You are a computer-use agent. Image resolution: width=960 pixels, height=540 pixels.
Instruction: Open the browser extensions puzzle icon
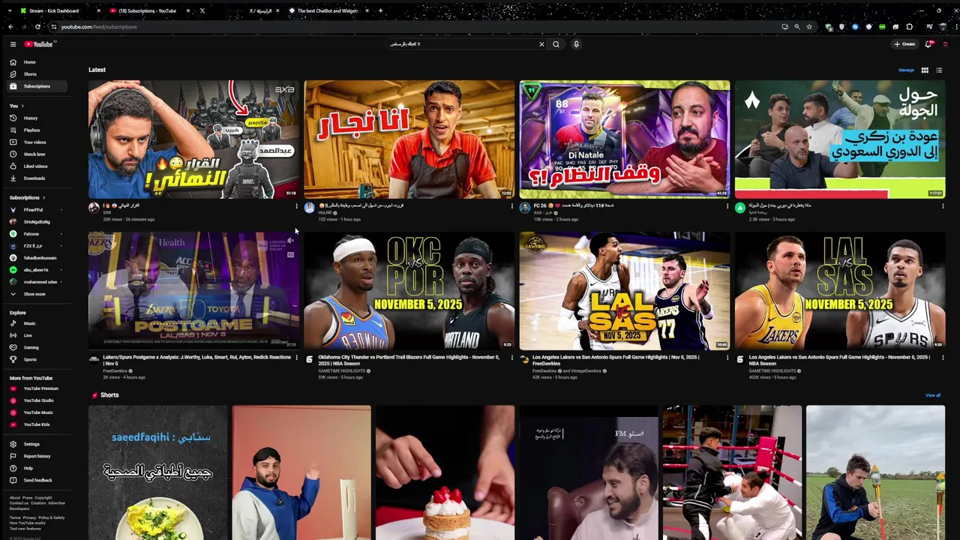click(909, 27)
